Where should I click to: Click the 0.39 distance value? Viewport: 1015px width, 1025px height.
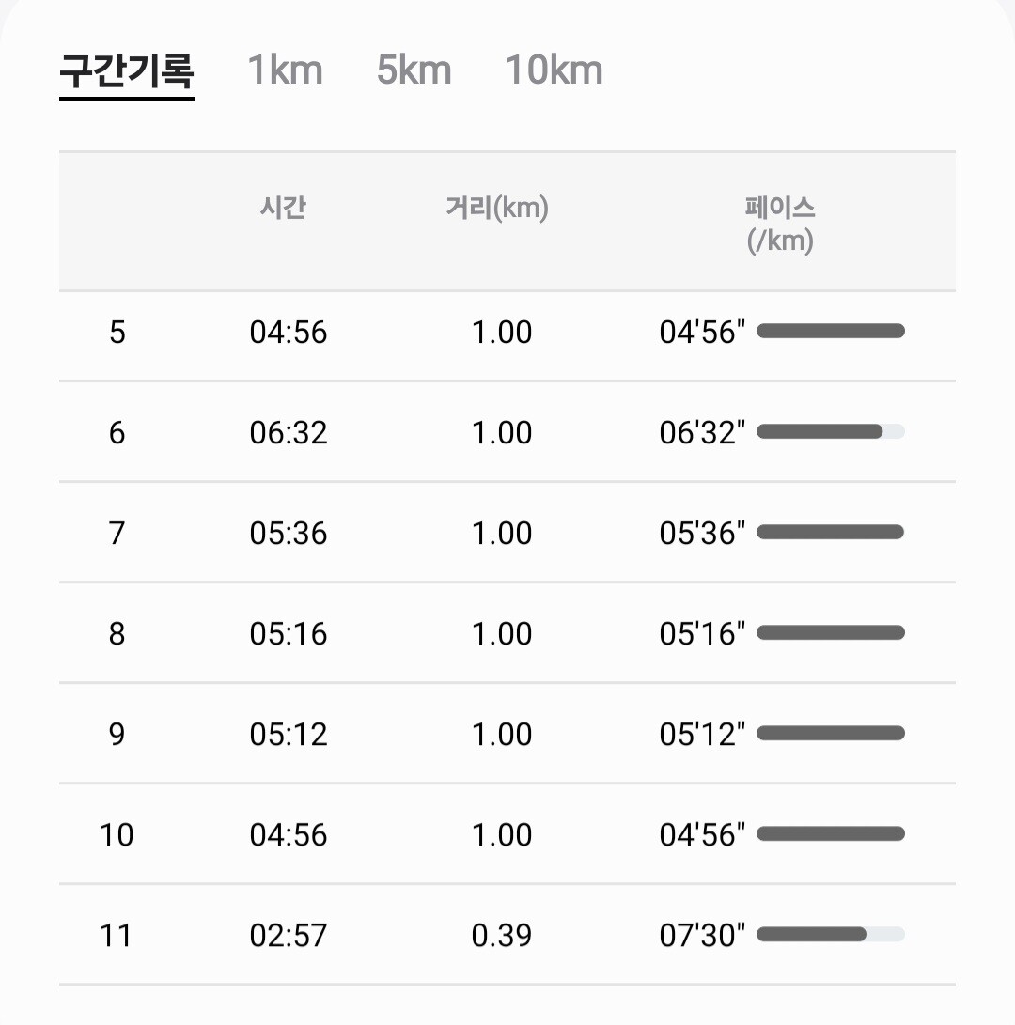(x=502, y=935)
